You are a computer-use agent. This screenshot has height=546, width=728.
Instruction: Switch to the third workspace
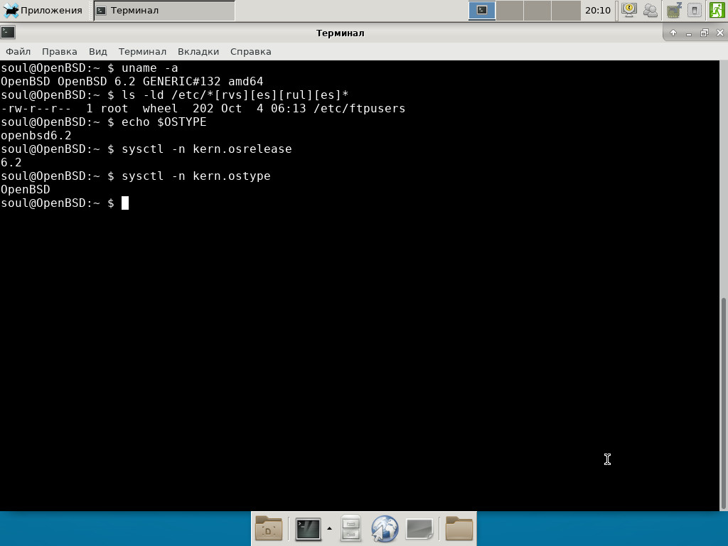pyautogui.click(x=537, y=10)
